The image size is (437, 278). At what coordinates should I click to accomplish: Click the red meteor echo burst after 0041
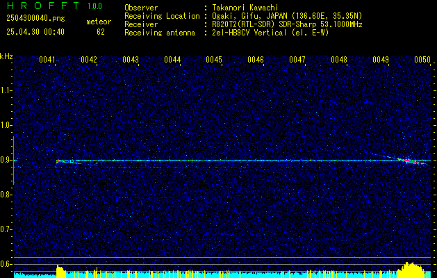[60, 161]
